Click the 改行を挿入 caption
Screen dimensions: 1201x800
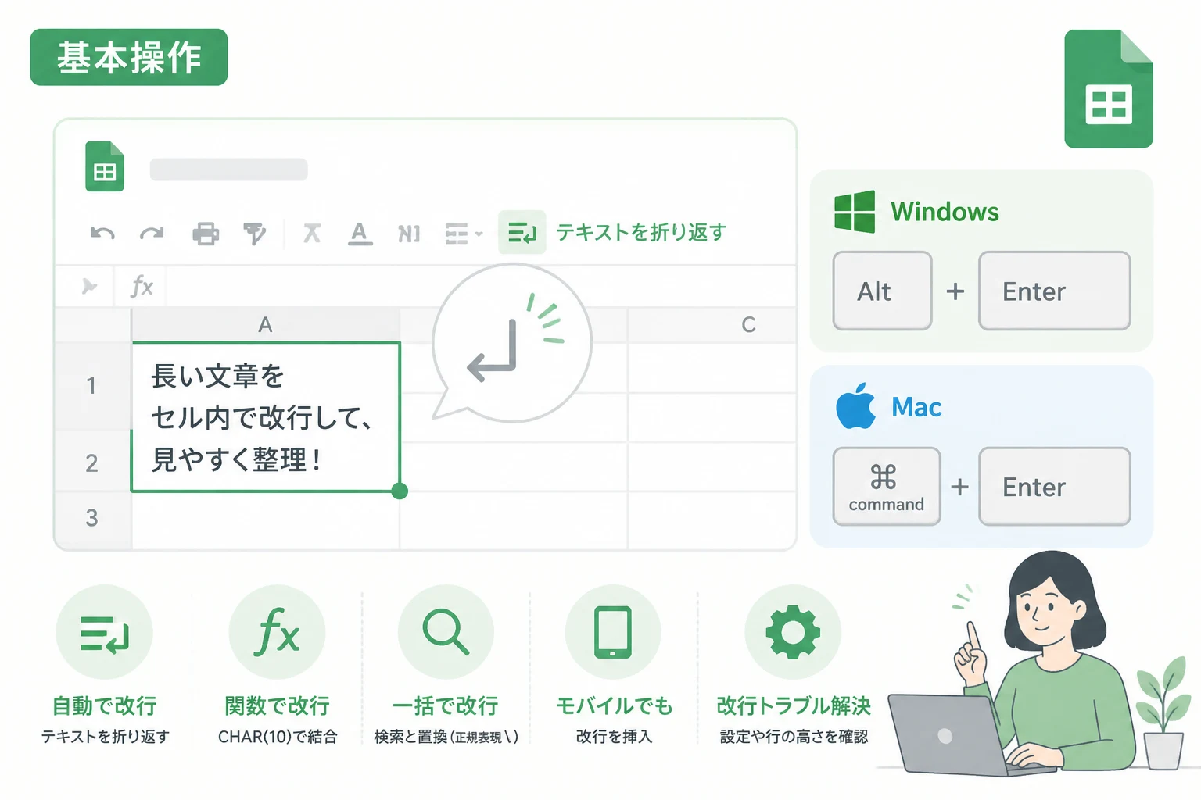pos(614,737)
